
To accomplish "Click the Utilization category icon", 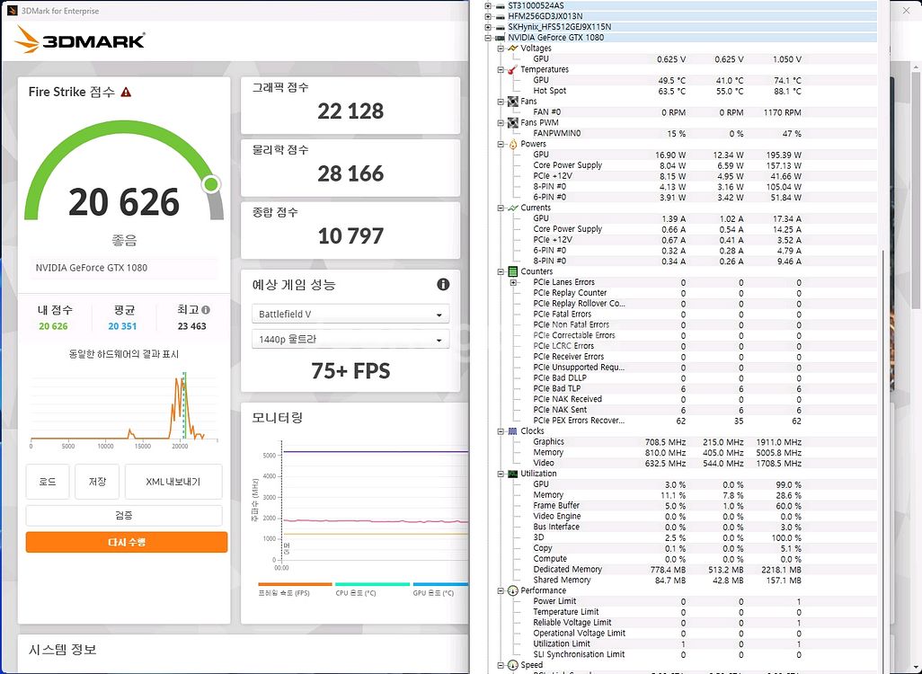I will click(513, 474).
